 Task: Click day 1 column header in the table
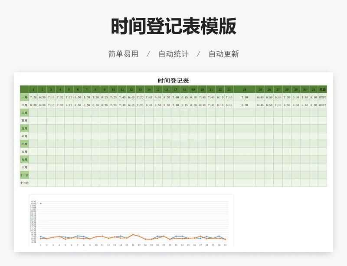pos(33,89)
